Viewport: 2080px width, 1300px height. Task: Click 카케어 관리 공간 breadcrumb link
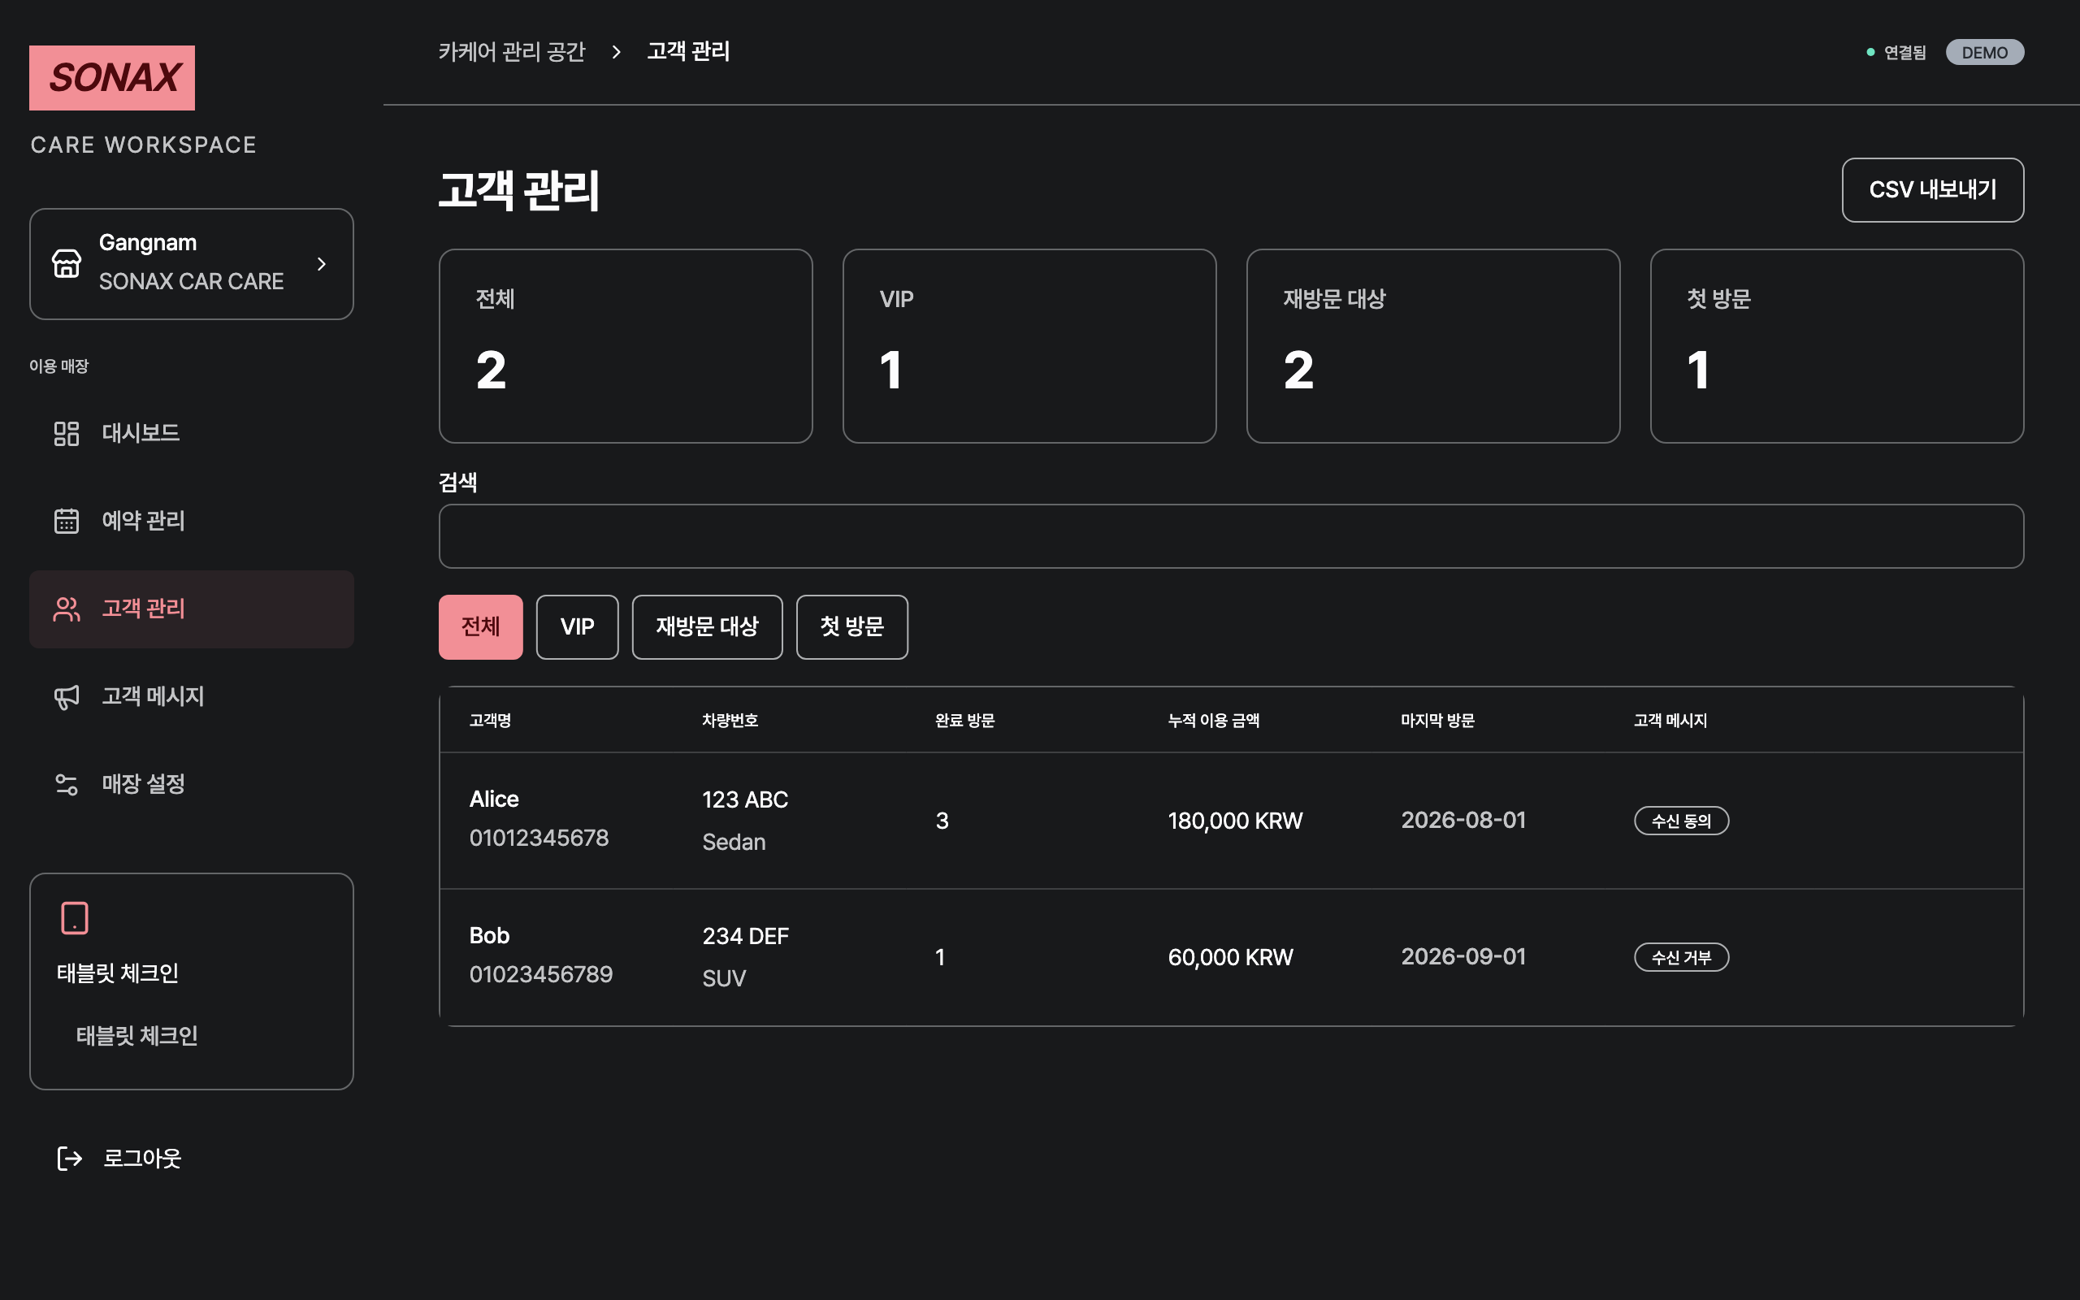512,51
